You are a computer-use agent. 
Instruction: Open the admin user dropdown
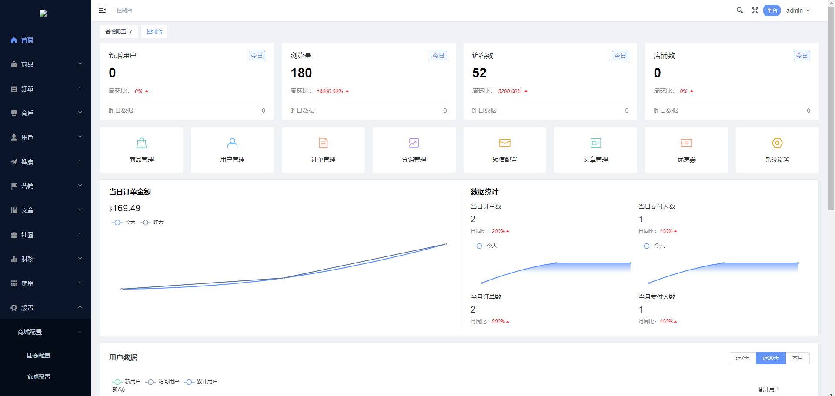pyautogui.click(x=798, y=10)
